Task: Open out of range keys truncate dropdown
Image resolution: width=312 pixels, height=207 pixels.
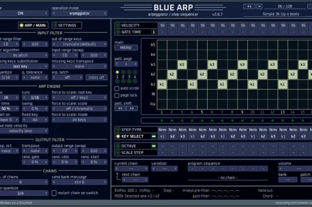Action: (x=79, y=44)
